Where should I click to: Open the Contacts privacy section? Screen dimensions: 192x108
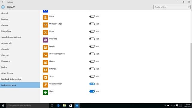click(20, 49)
